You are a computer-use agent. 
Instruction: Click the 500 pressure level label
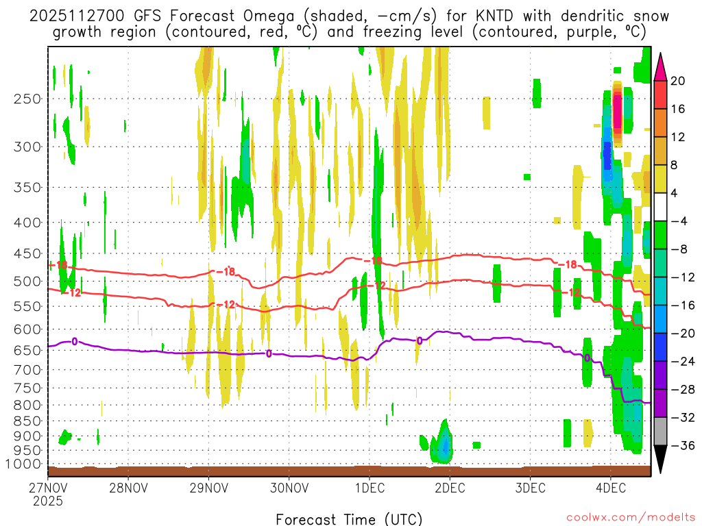[27, 281]
